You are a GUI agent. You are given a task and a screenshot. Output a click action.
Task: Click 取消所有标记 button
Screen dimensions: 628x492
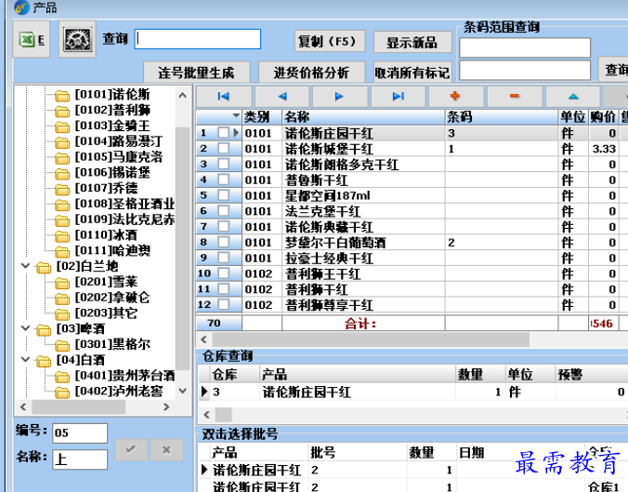click(x=412, y=73)
